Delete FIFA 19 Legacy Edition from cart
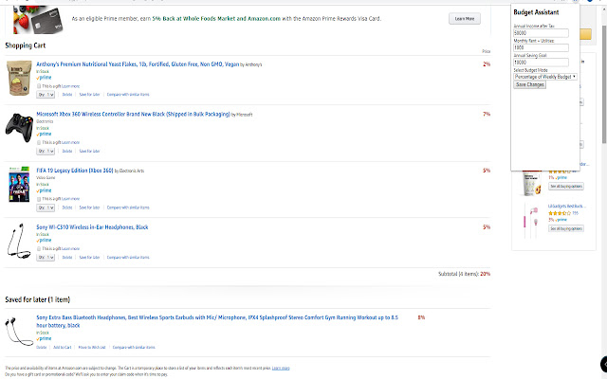This screenshot has width=607, height=379. point(67,208)
